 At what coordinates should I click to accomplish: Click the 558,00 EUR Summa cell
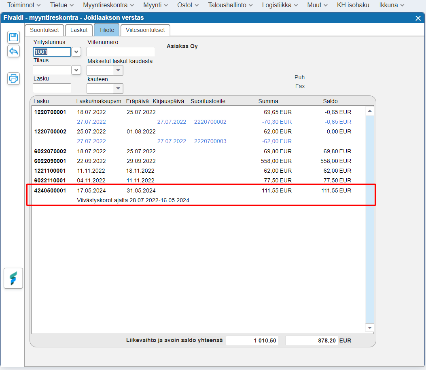pos(276,161)
